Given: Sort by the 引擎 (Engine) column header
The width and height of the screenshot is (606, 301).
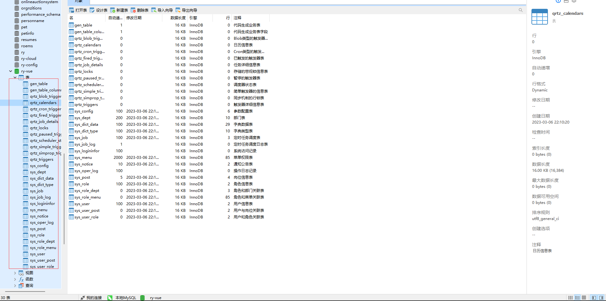Looking at the screenshot, I should tap(200, 18).
